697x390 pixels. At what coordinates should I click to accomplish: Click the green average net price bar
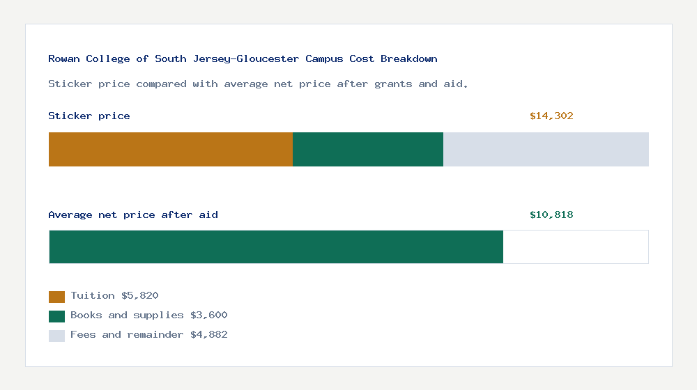tap(276, 247)
